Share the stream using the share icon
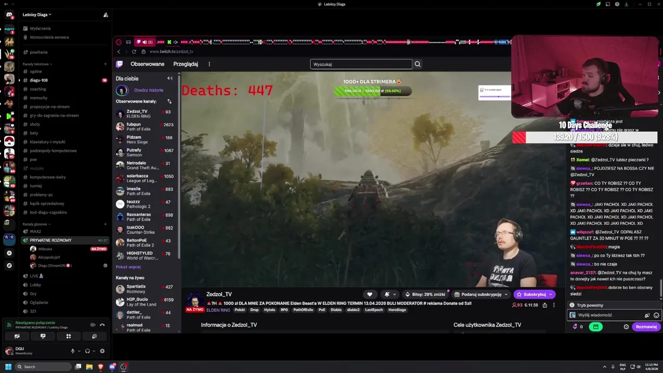Viewport: 663px width, 373px height. [544, 305]
